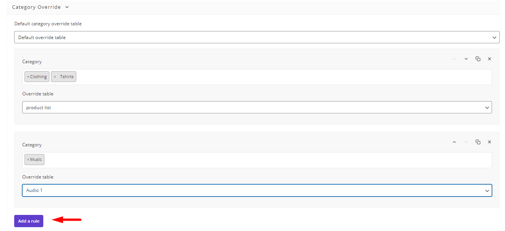This screenshot has height=231, width=505.
Task: Click the Add a rule button
Action: point(29,221)
